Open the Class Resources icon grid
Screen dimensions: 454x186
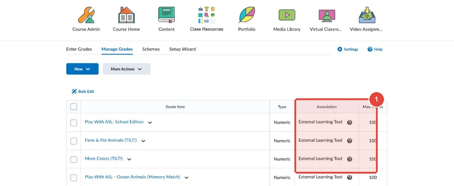pos(207,15)
